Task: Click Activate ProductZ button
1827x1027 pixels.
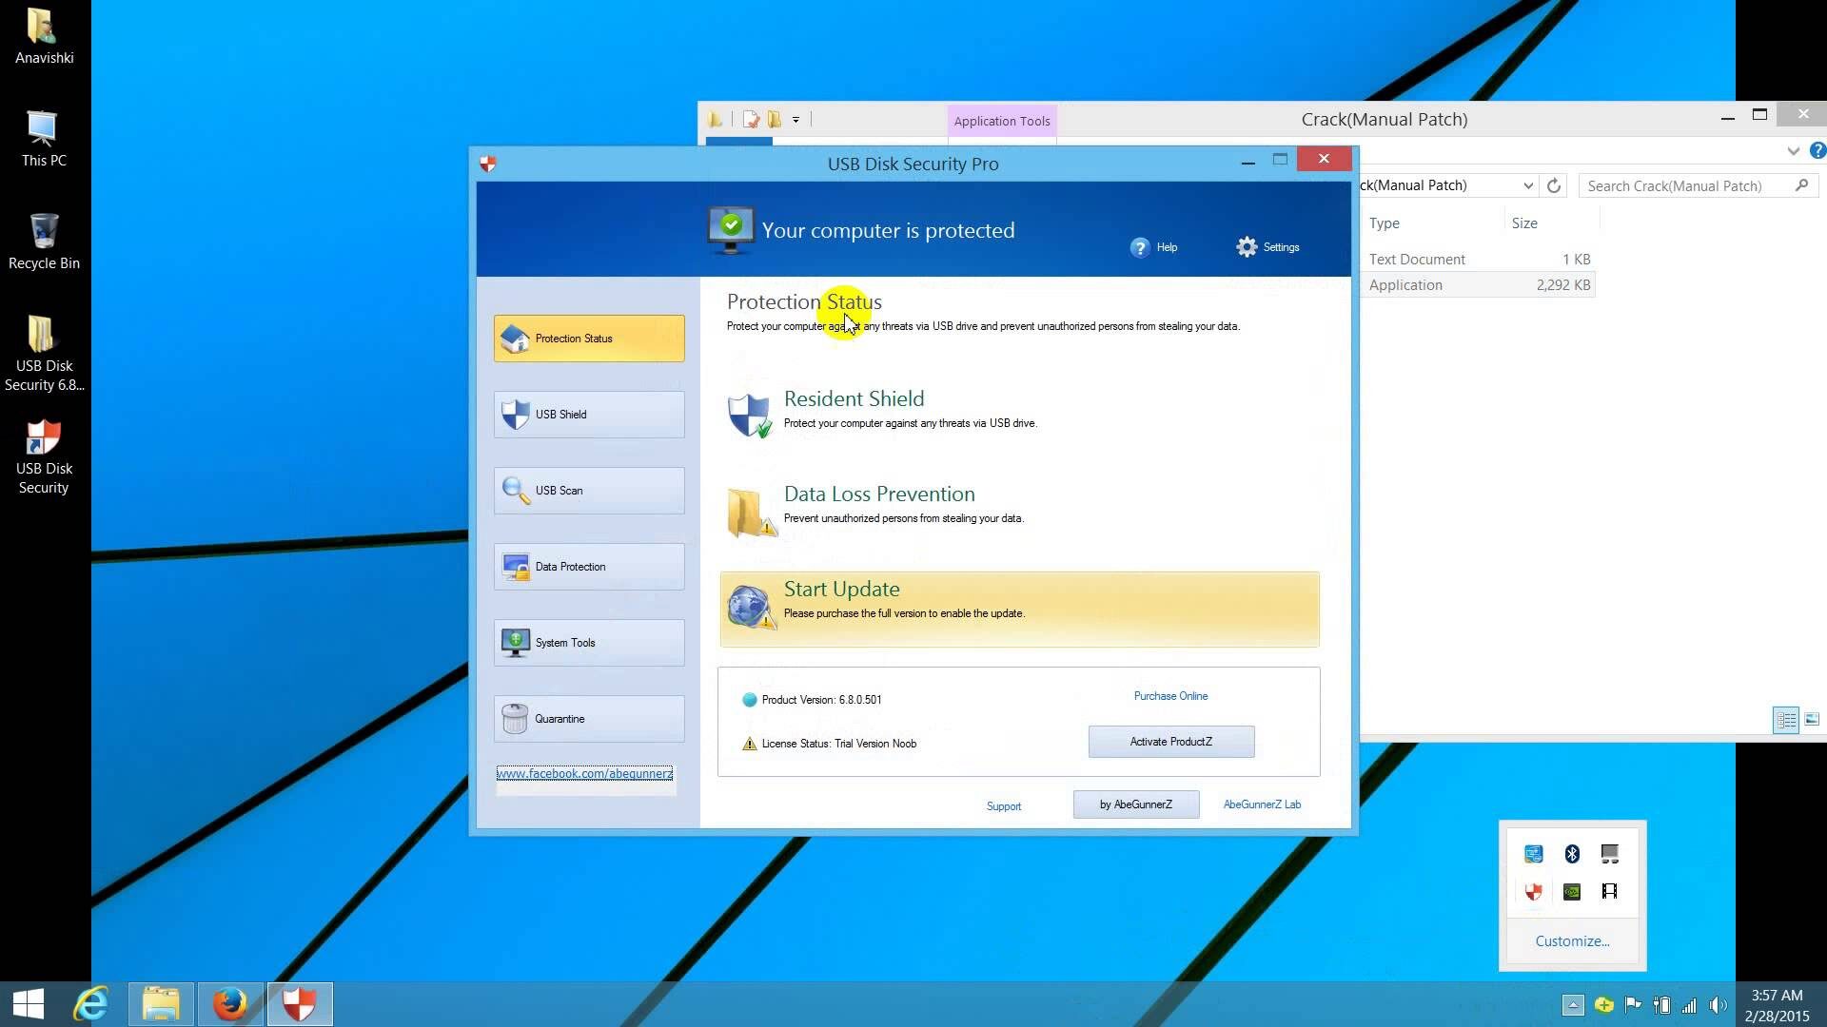Action: point(1169,740)
